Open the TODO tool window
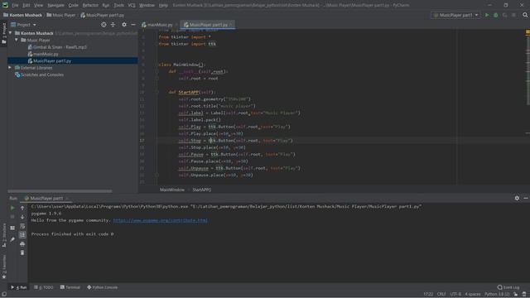This screenshot has width=530, height=298. click(44, 287)
